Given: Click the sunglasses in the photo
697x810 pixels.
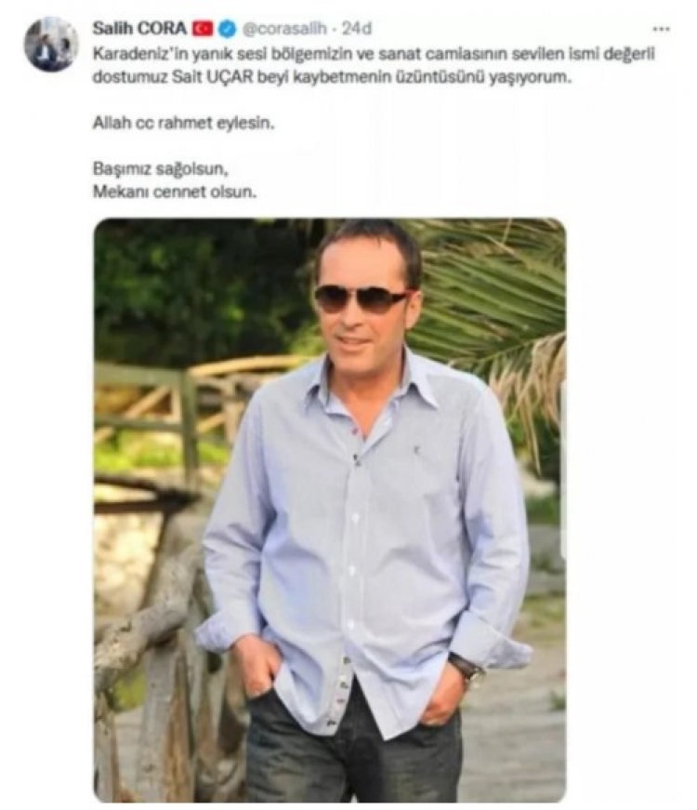Looking at the screenshot, I should (363, 299).
